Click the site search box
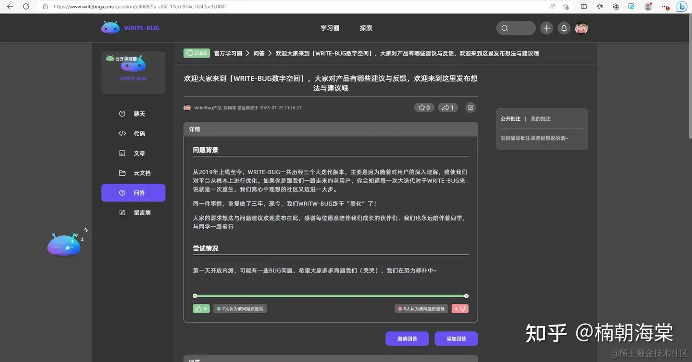692x362 pixels. point(516,28)
